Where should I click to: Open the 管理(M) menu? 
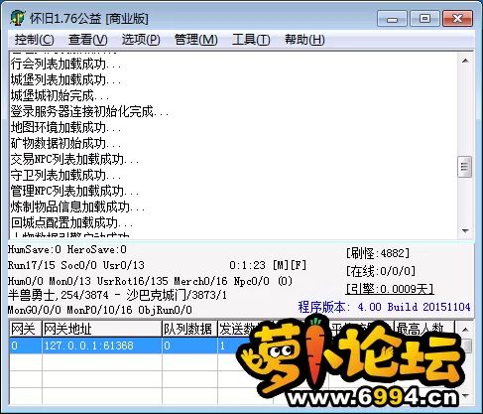[x=195, y=40]
